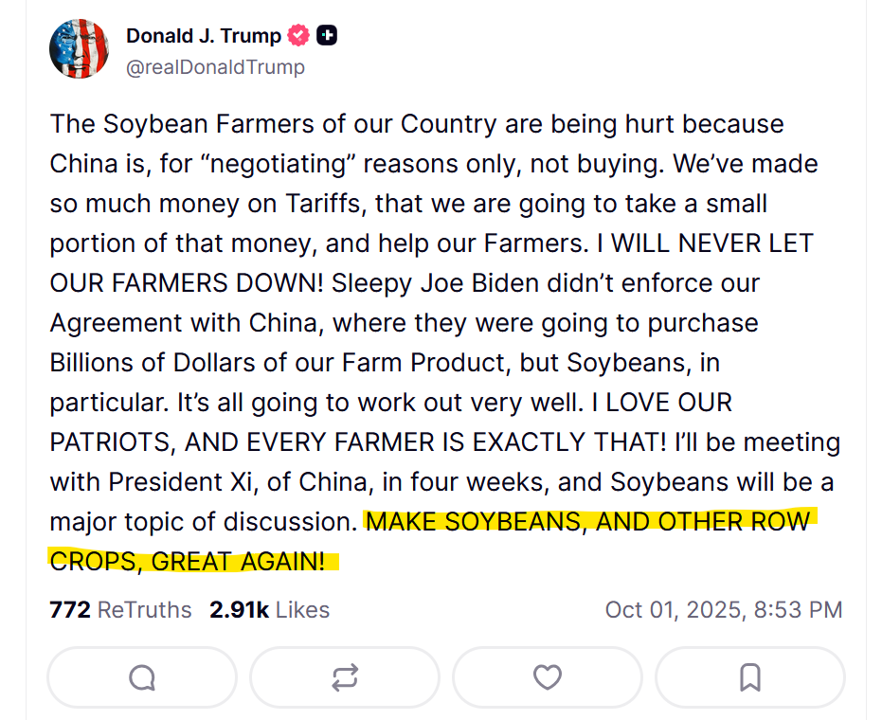The image size is (882, 720).
Task: Click the reply speech bubble icon
Action: (142, 677)
